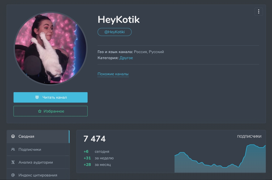
Task: Click the hourglass icon for Анализ аудитории
Action: pyautogui.click(x=13, y=162)
